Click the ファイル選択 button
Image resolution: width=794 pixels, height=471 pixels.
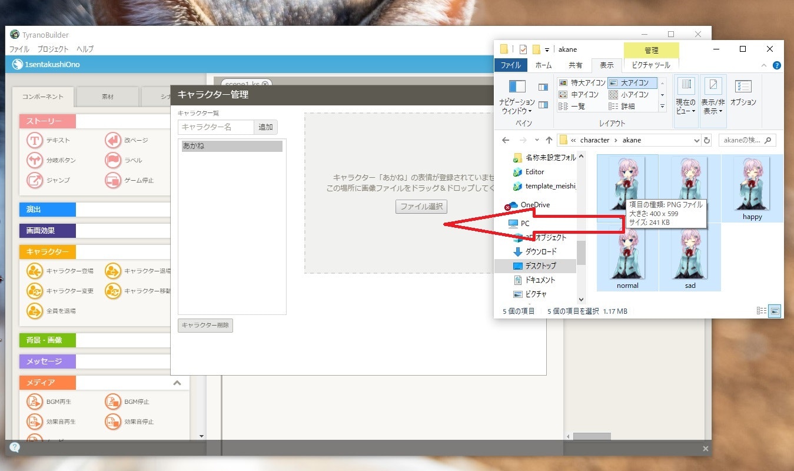(x=421, y=207)
